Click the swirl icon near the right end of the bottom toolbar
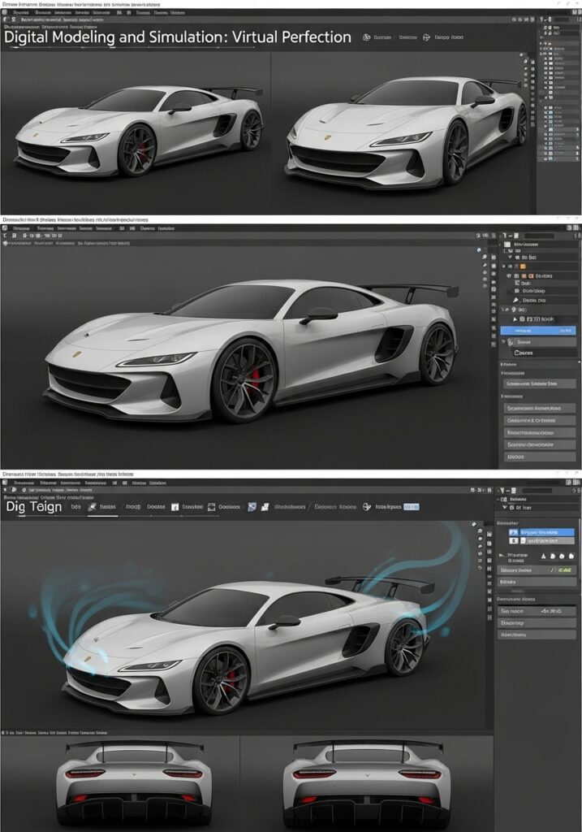Viewport: 582px width, 832px height. [x=367, y=506]
